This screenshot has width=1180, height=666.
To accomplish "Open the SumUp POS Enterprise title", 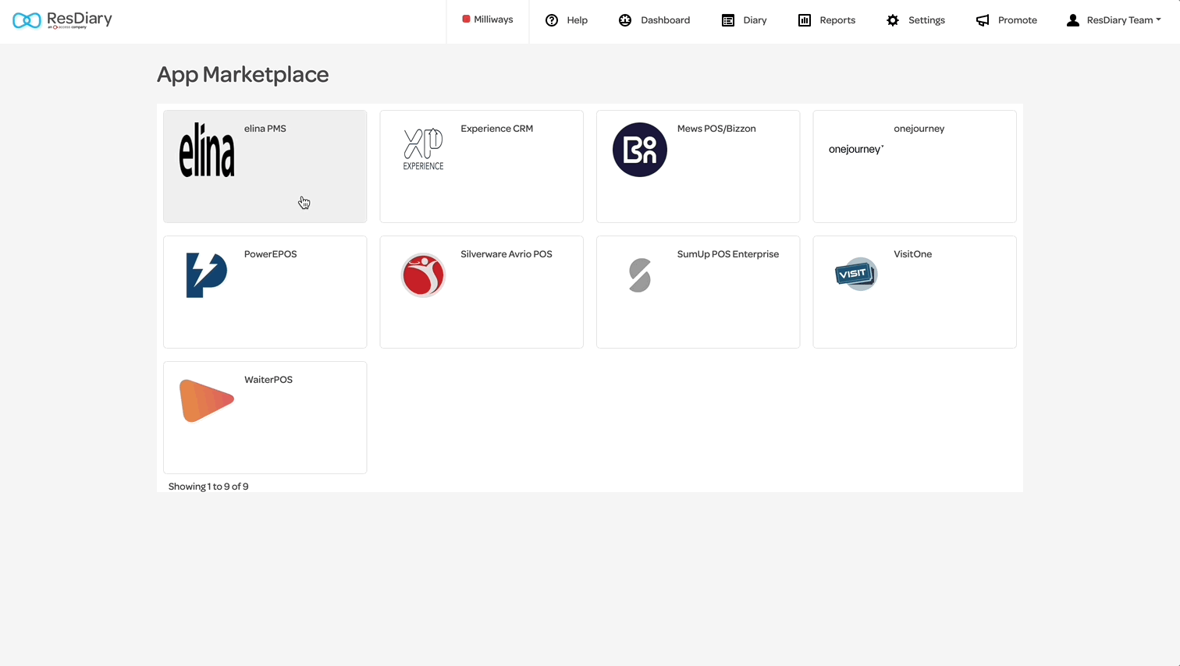I will [728, 254].
